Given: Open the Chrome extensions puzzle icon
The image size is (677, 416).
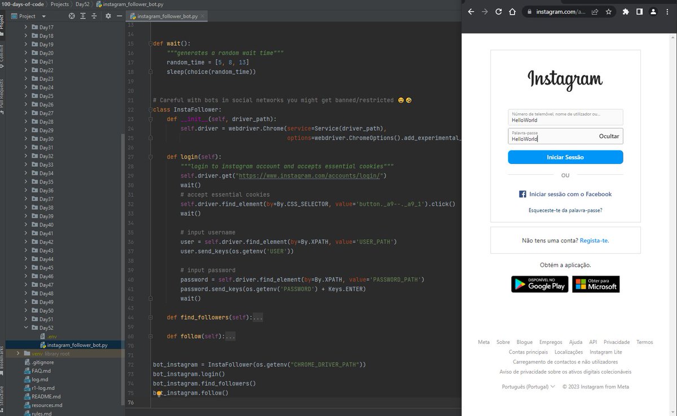Looking at the screenshot, I should click(626, 11).
